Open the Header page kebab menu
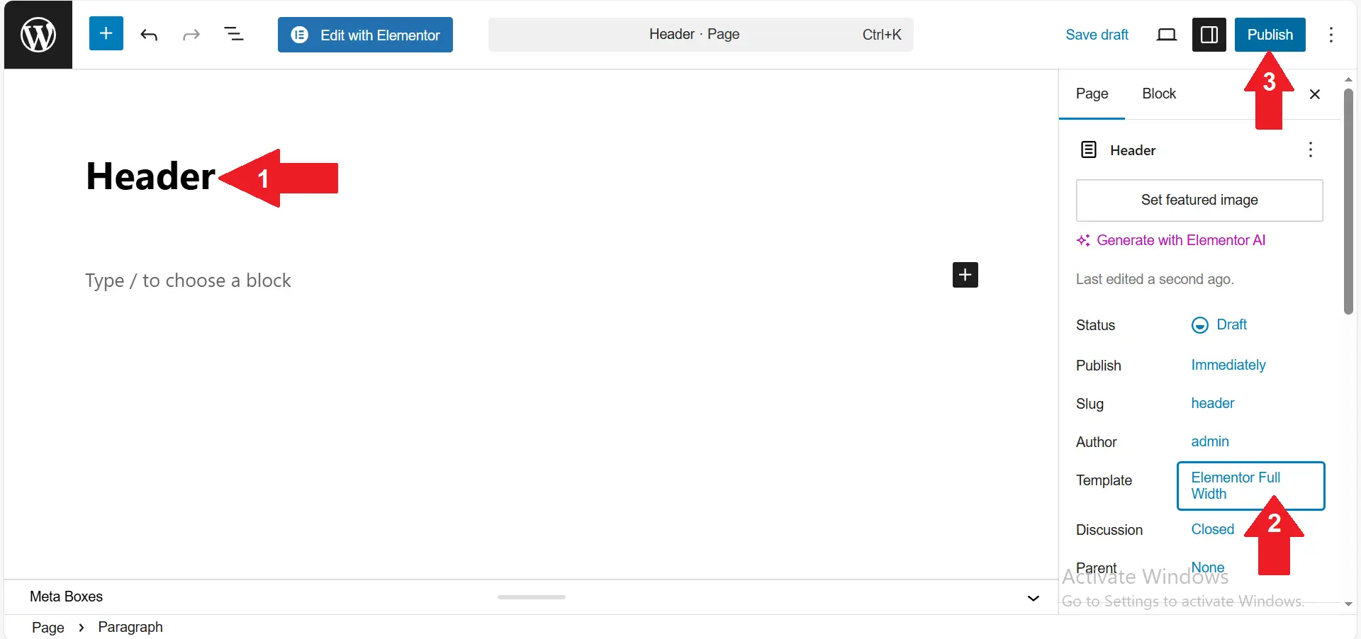Image resolution: width=1361 pixels, height=639 pixels. [1311, 149]
